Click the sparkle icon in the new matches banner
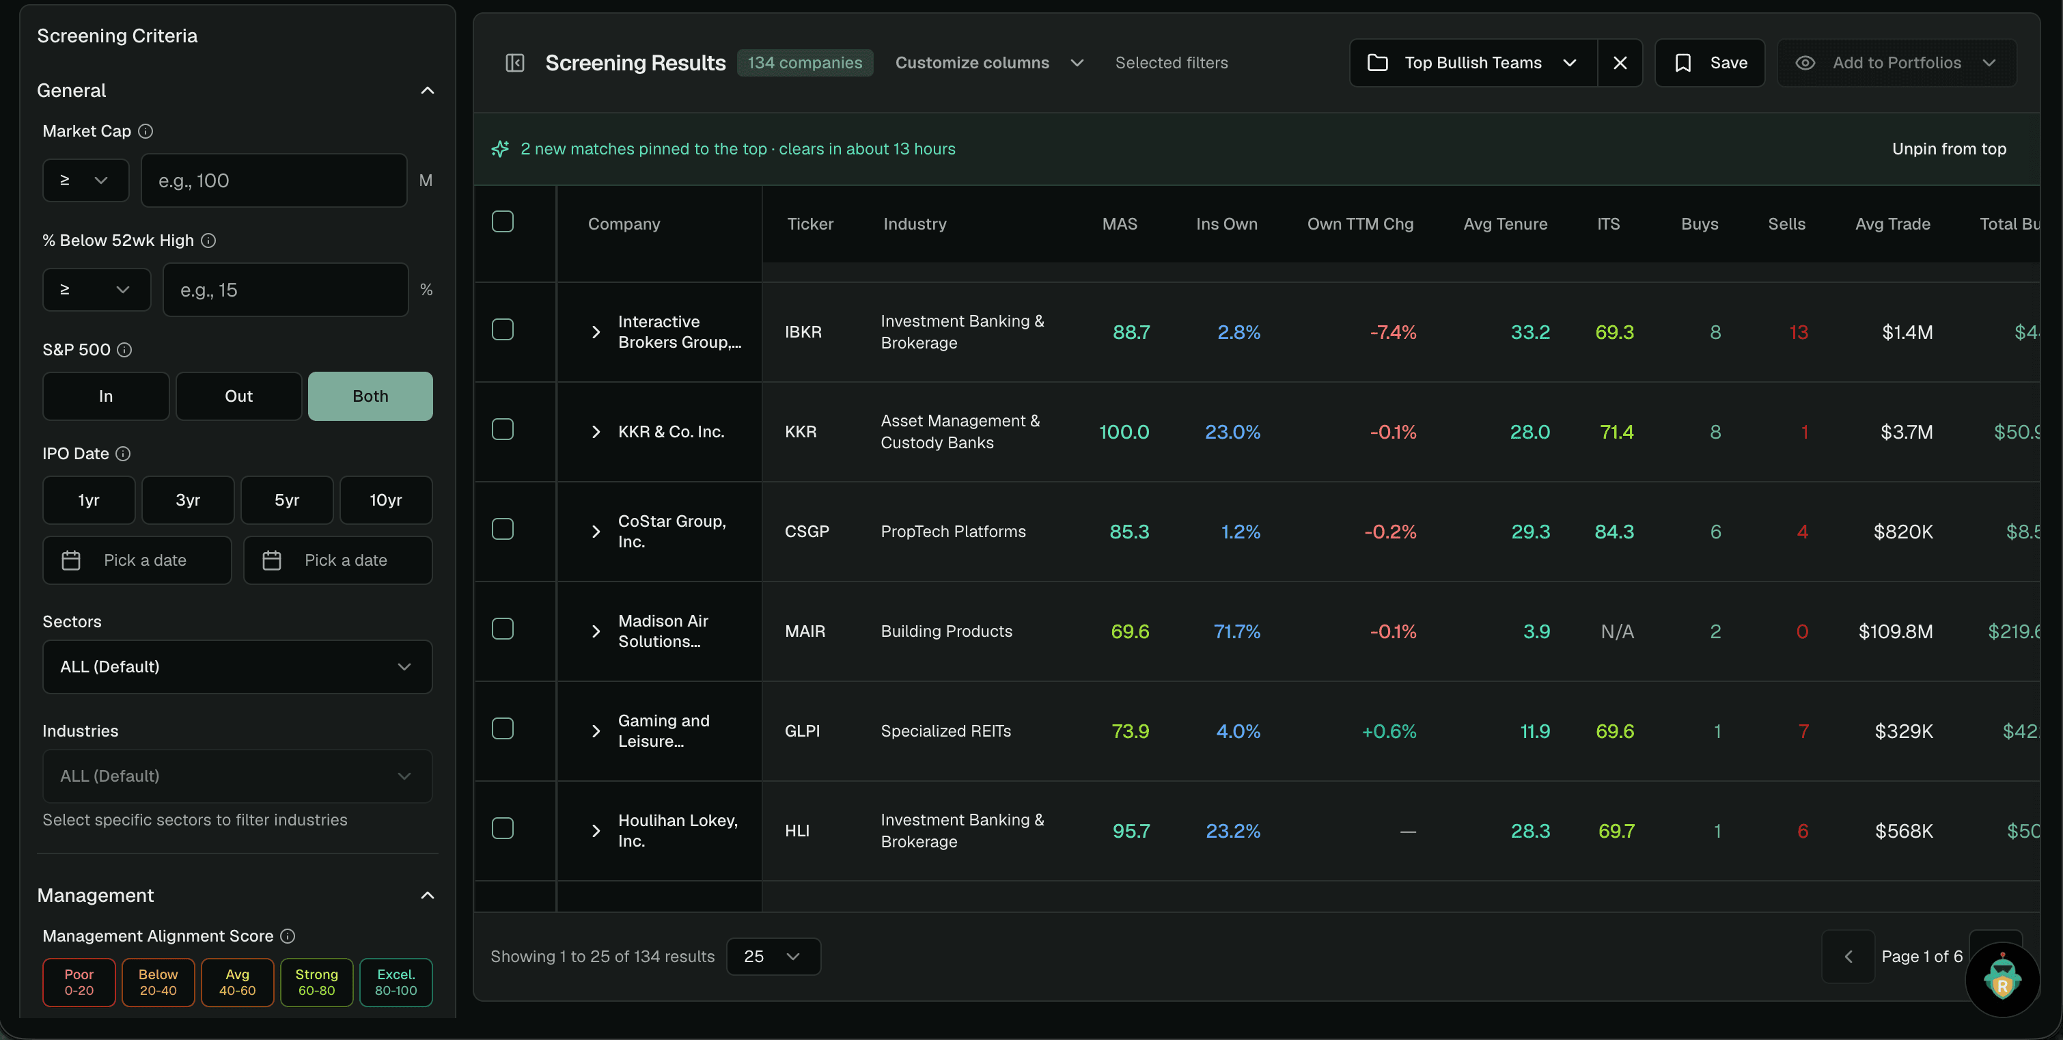 [x=501, y=149]
